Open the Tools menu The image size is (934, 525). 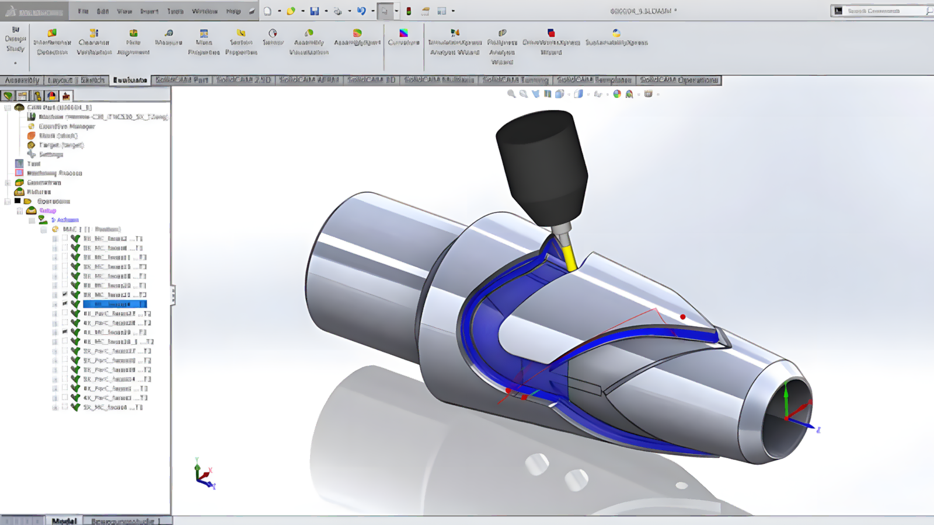pos(175,11)
